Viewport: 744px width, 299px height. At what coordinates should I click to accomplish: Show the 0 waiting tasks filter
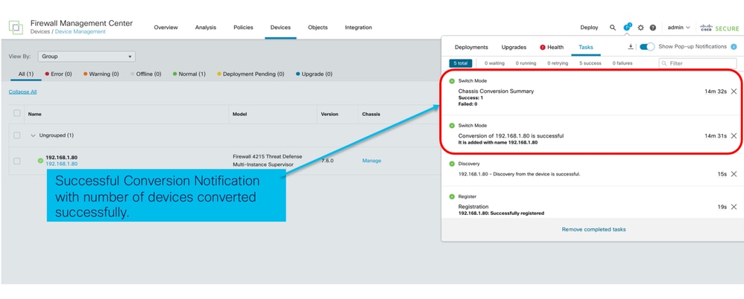coord(494,63)
